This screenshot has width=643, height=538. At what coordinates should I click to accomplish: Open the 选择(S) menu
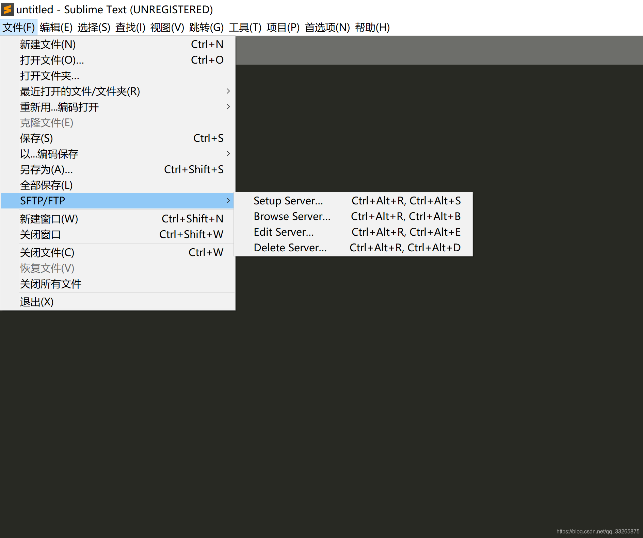point(94,28)
